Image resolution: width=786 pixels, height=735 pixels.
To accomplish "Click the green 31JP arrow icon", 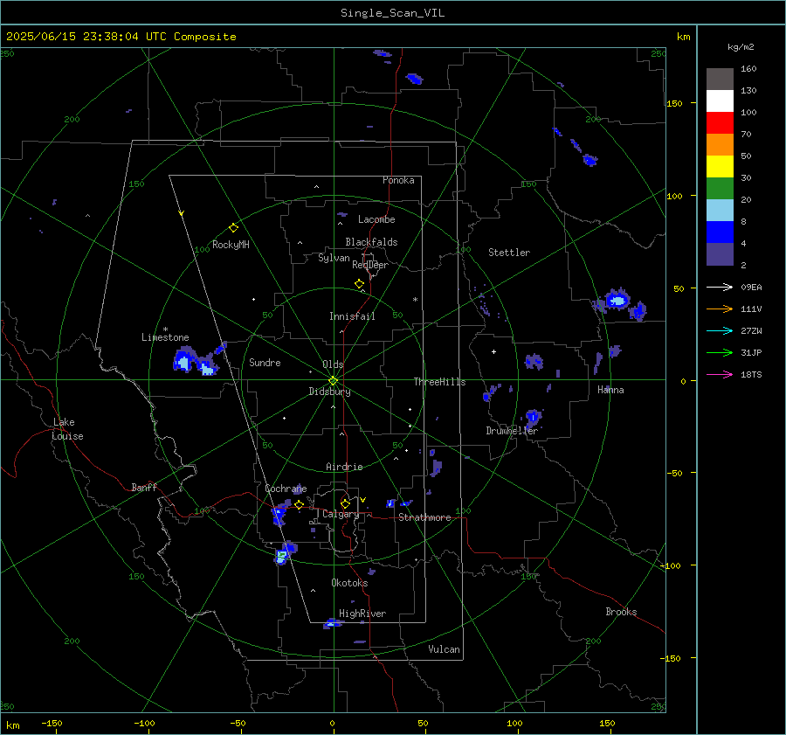I will (x=720, y=353).
